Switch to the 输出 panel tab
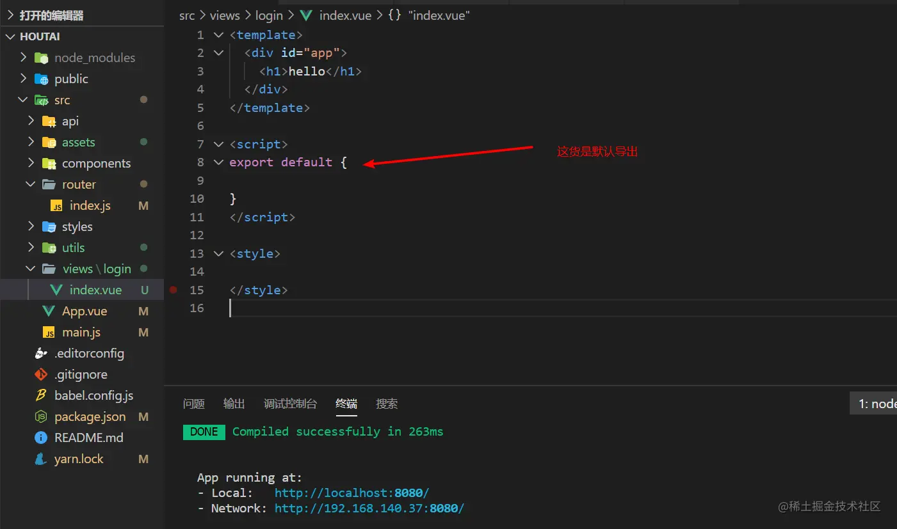This screenshot has width=897, height=529. click(234, 404)
